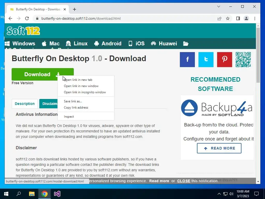Share on Facebook button

pyautogui.click(x=187, y=60)
